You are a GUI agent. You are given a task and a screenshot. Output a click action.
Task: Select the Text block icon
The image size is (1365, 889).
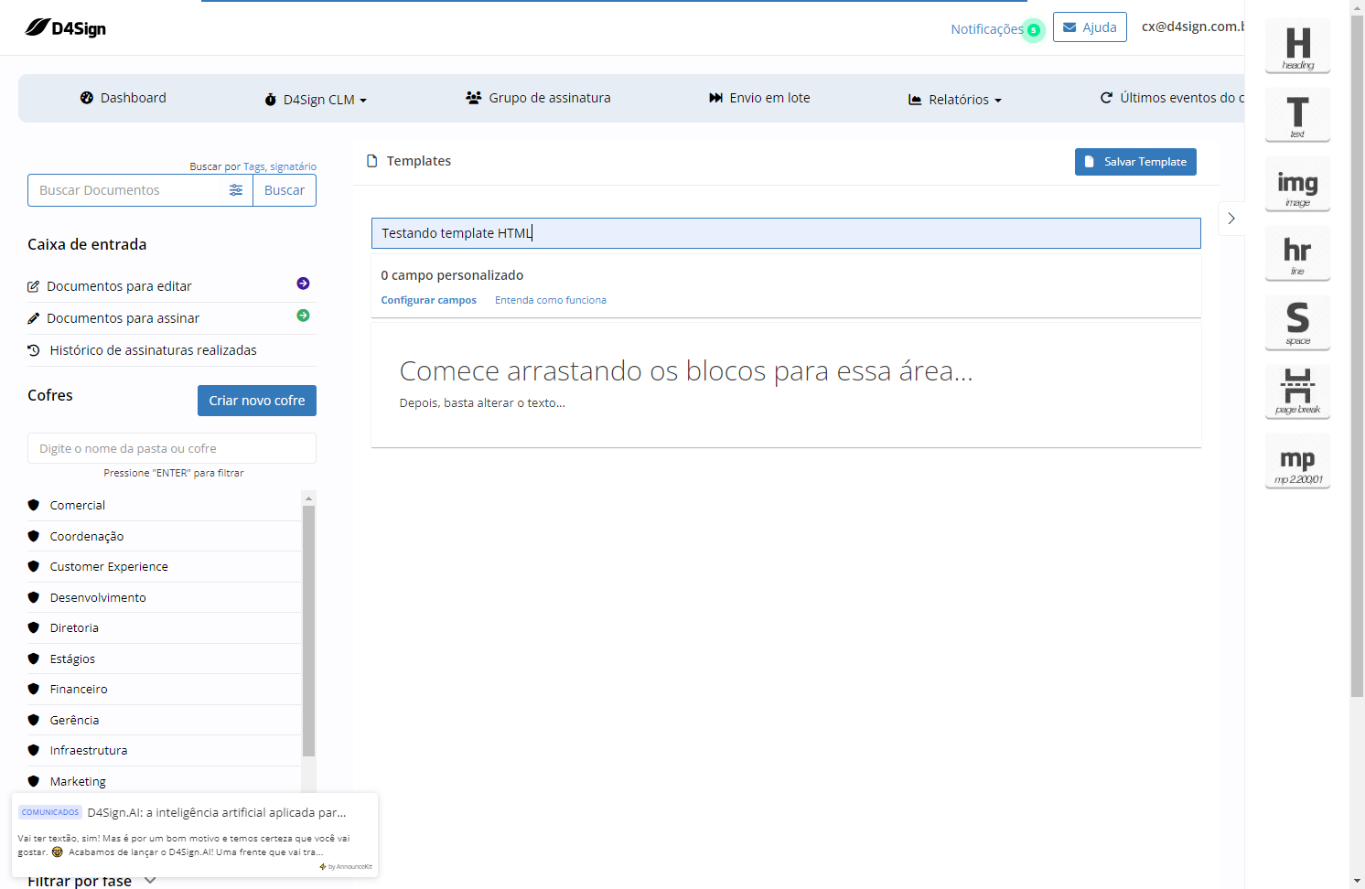coord(1297,115)
